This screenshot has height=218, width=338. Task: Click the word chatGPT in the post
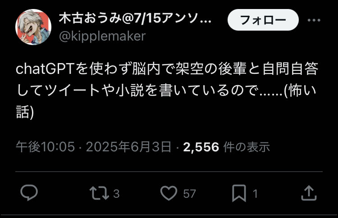pyautogui.click(x=46, y=69)
